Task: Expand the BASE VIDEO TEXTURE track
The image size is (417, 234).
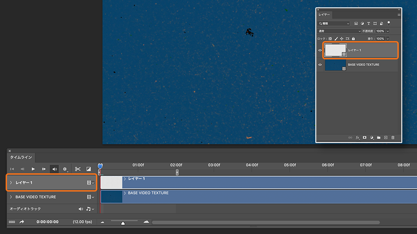Action: (11, 197)
